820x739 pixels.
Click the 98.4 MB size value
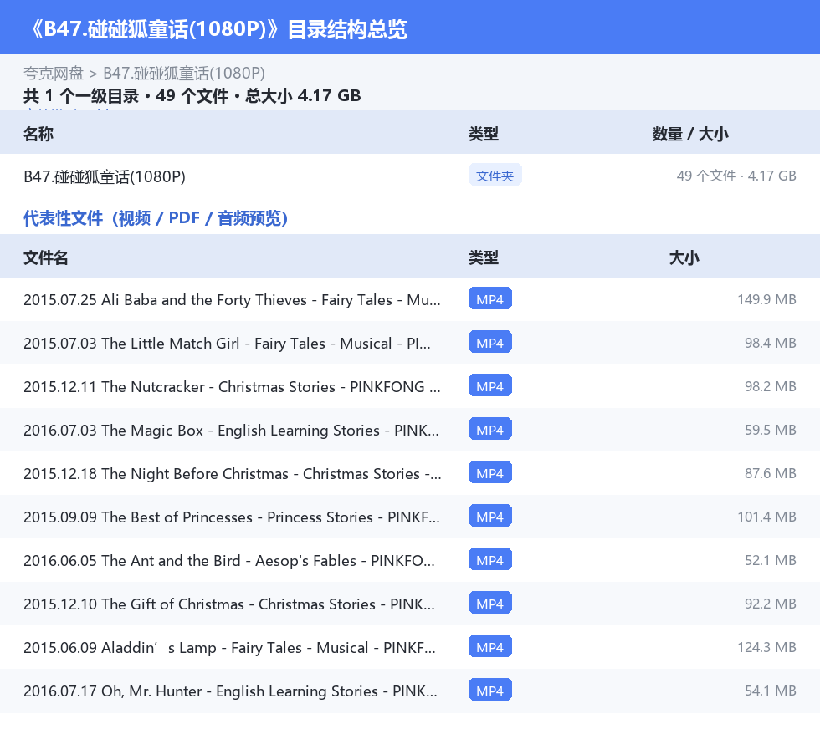pyautogui.click(x=771, y=343)
